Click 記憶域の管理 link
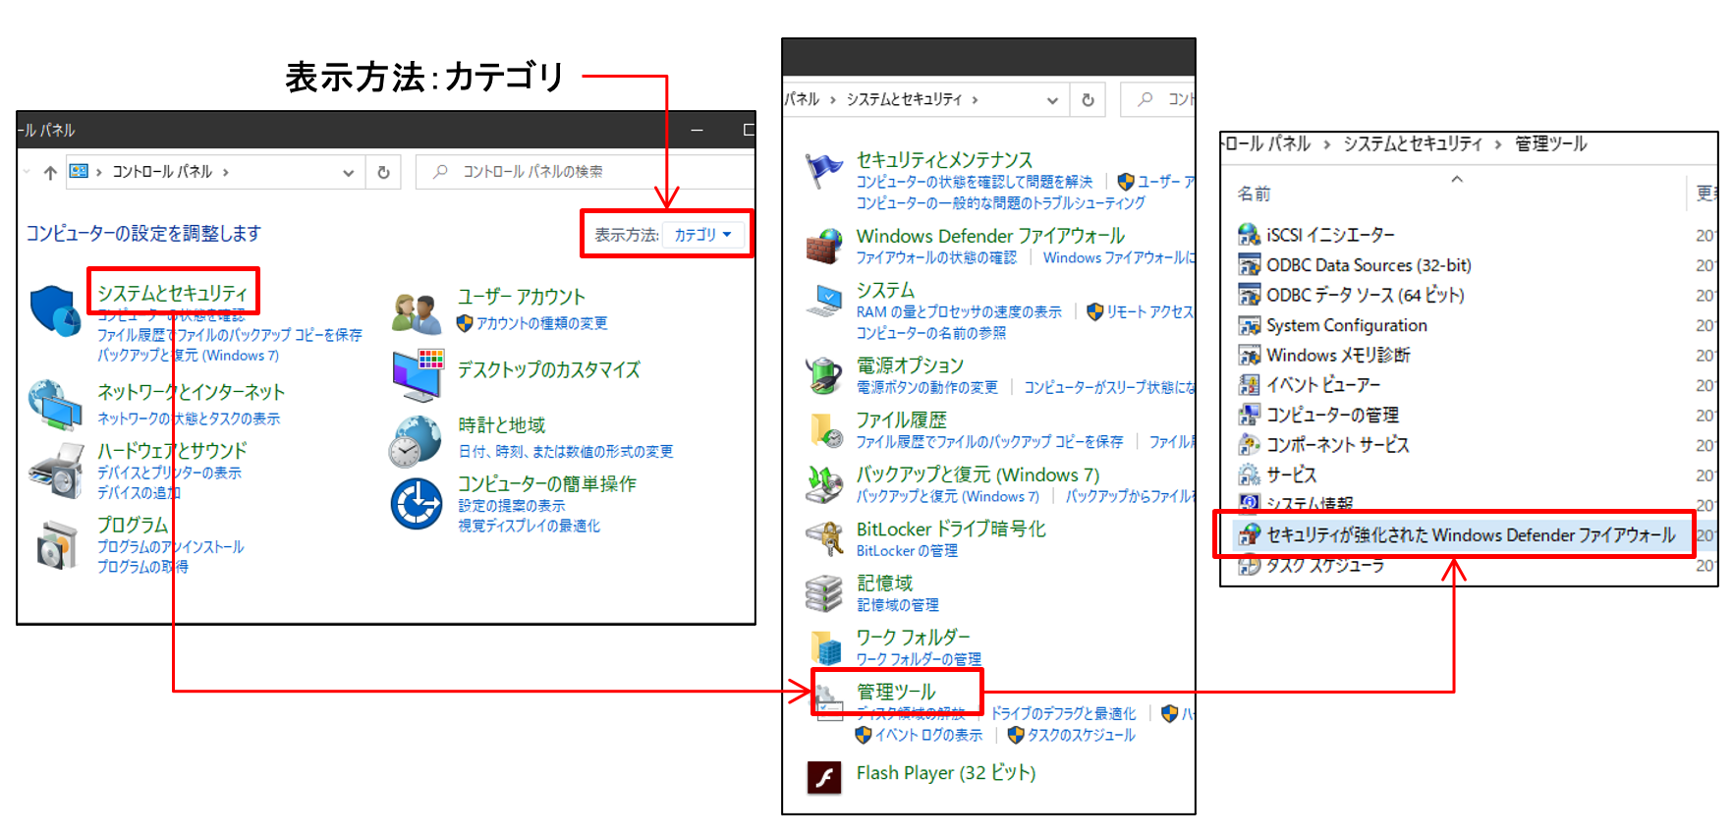This screenshot has height=837, width=1733. tap(898, 605)
